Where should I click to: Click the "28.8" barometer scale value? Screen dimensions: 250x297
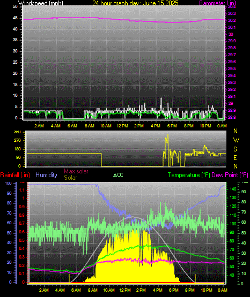[232, 117]
